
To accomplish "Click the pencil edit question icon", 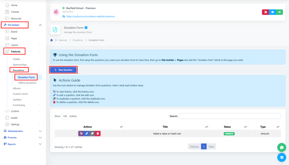I will [87, 133].
